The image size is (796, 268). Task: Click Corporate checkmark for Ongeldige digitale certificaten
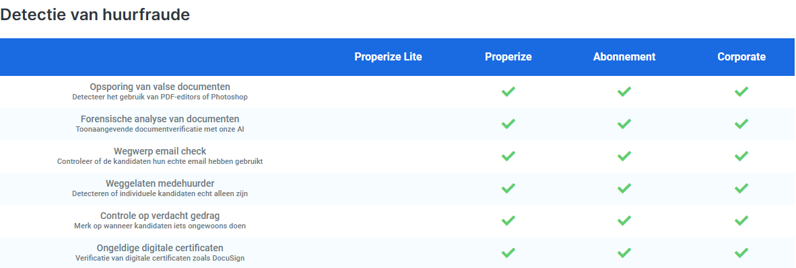741,253
